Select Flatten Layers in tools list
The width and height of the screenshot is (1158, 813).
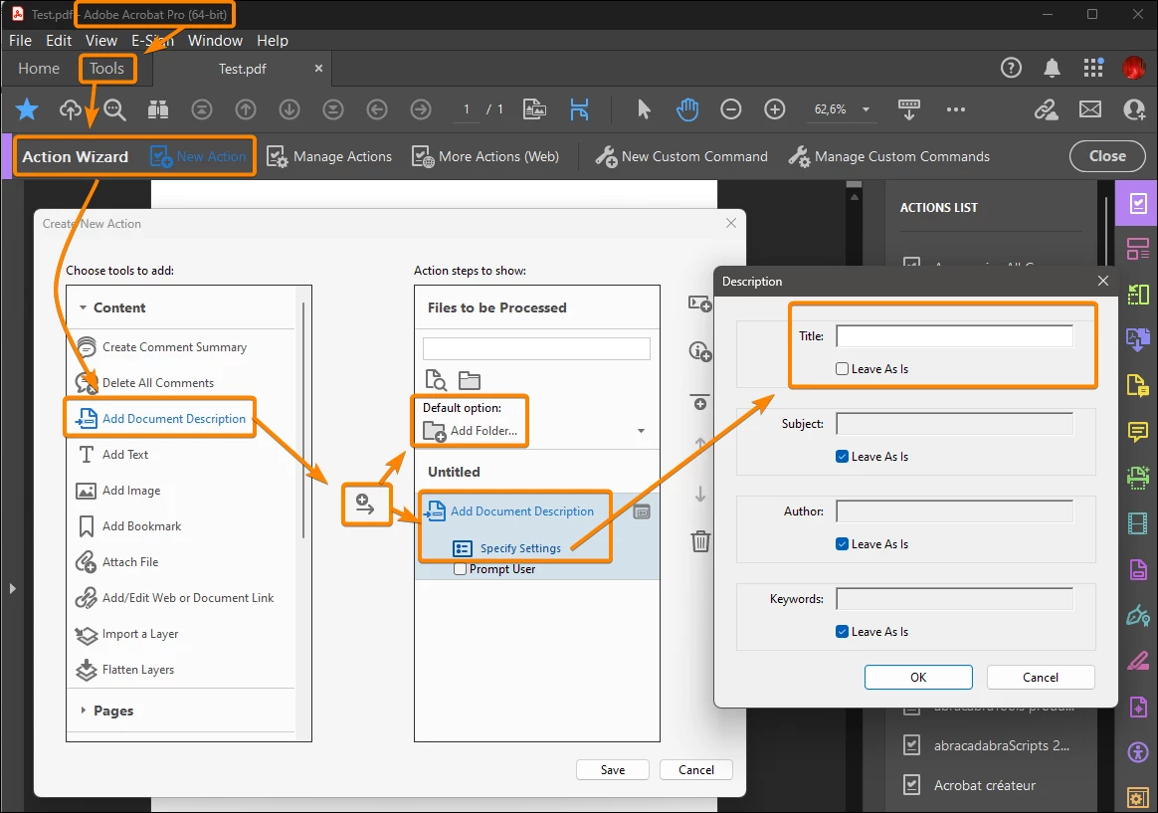[137, 670]
